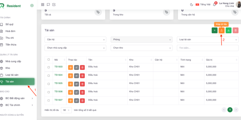Expand the BC Bất động sản menu

tap(18, 98)
